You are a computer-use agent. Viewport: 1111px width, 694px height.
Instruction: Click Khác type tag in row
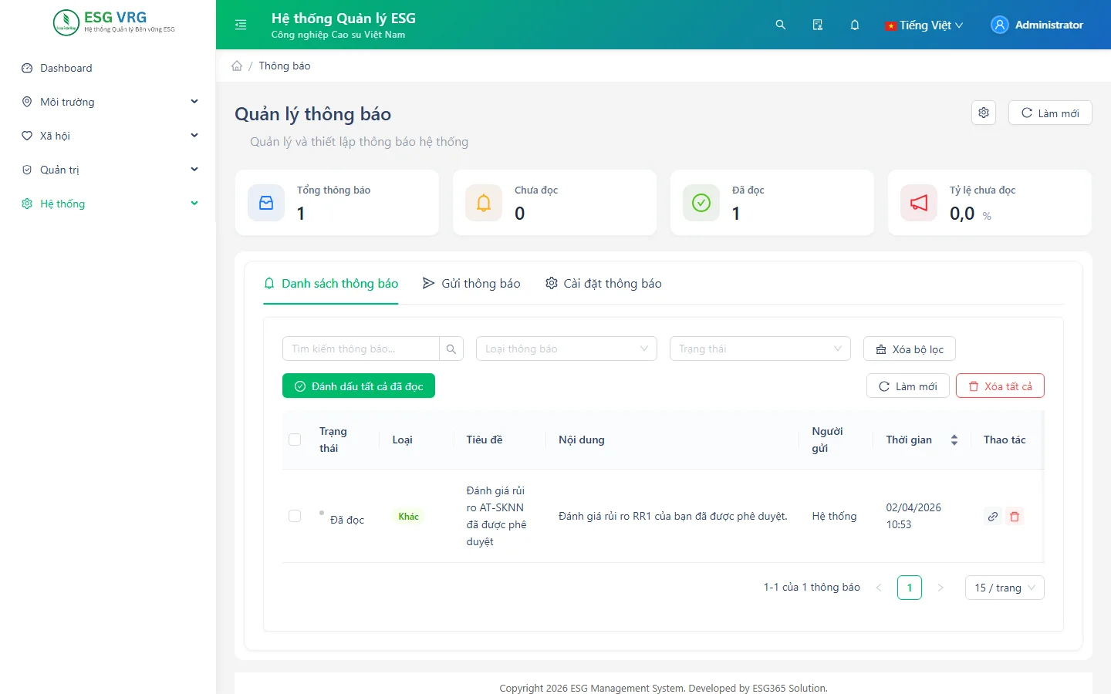(409, 517)
